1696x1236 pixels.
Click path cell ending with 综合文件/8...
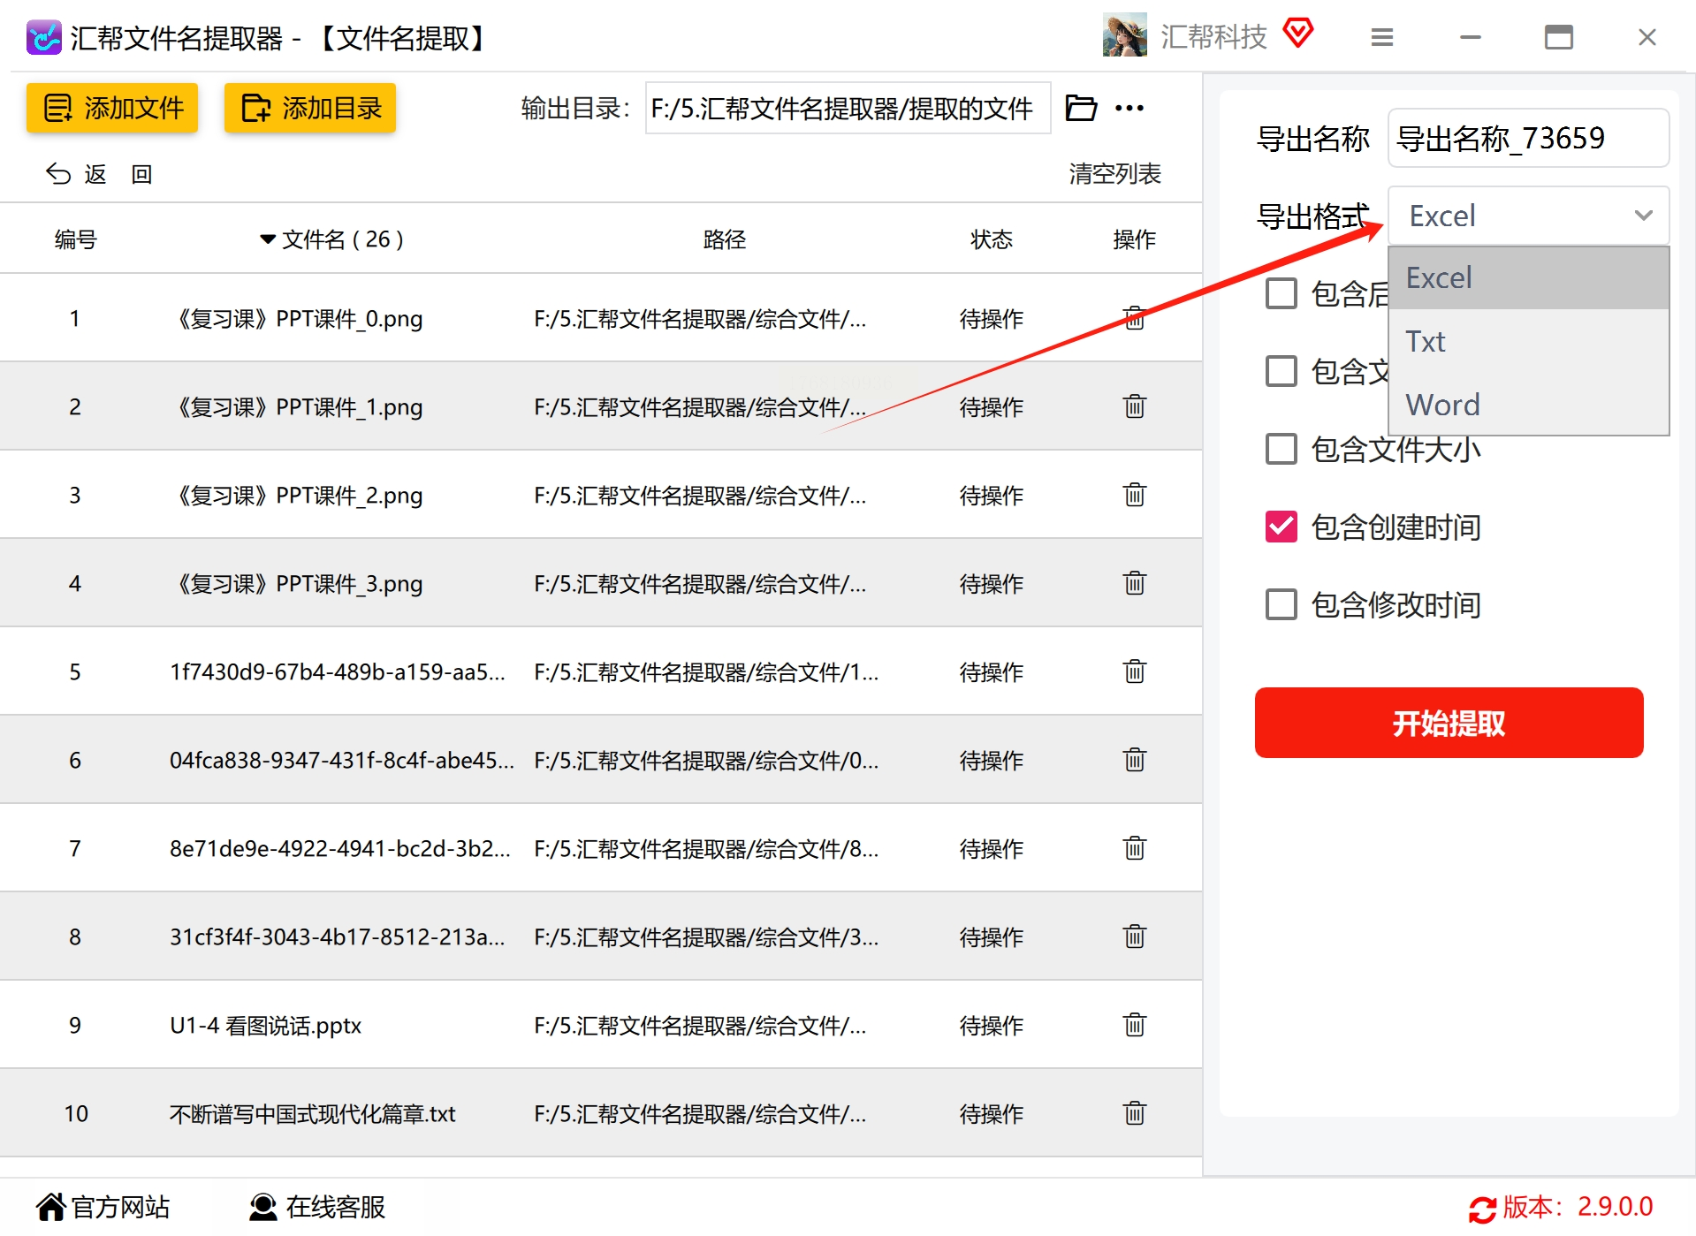pyautogui.click(x=706, y=848)
